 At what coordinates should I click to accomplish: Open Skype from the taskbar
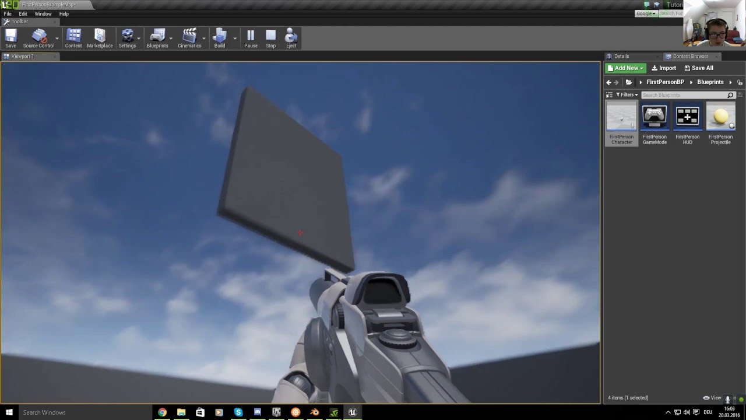point(238,412)
